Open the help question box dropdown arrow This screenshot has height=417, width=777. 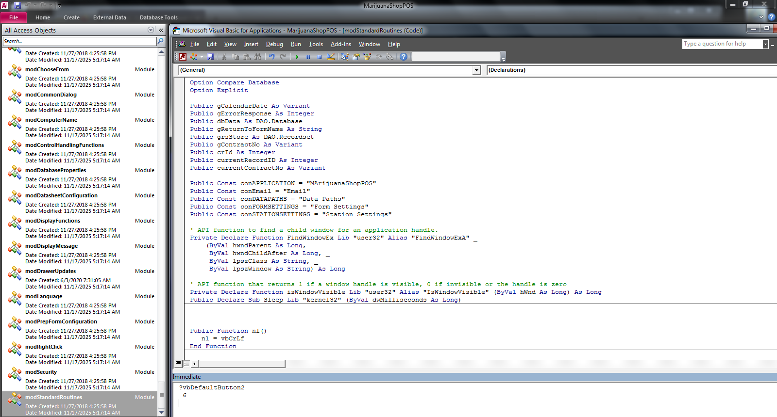point(765,44)
